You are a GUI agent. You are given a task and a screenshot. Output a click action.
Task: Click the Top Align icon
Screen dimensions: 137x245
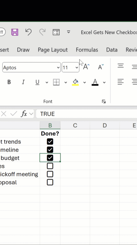tap(121, 66)
